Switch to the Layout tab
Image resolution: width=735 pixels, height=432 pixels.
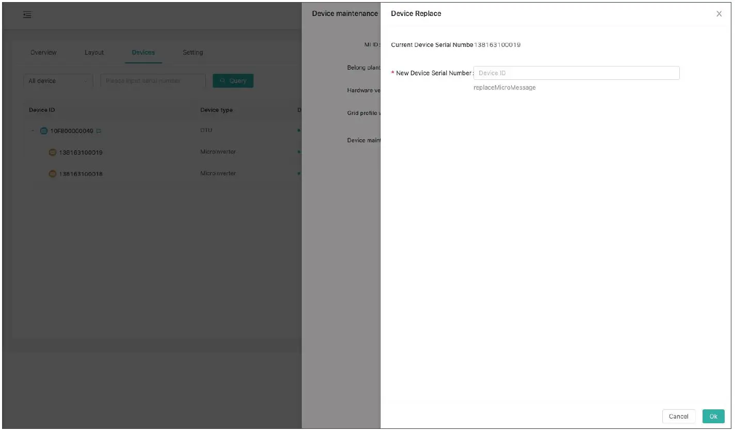point(94,53)
